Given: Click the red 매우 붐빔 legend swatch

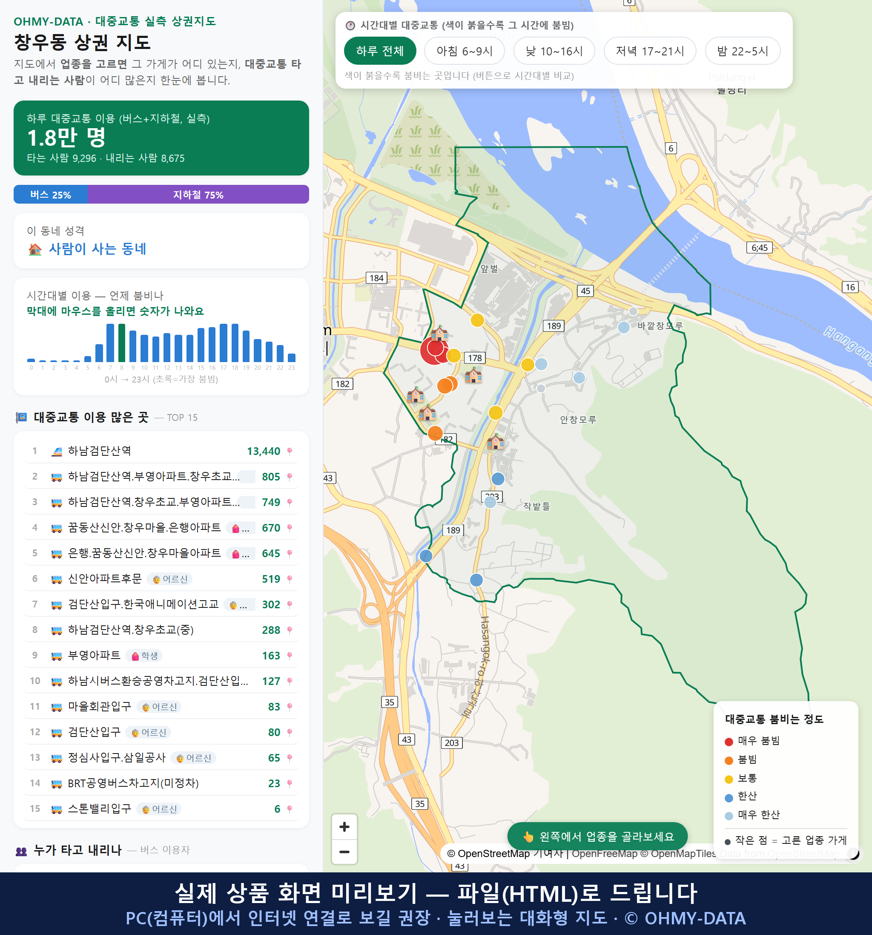Looking at the screenshot, I should coord(729,742).
